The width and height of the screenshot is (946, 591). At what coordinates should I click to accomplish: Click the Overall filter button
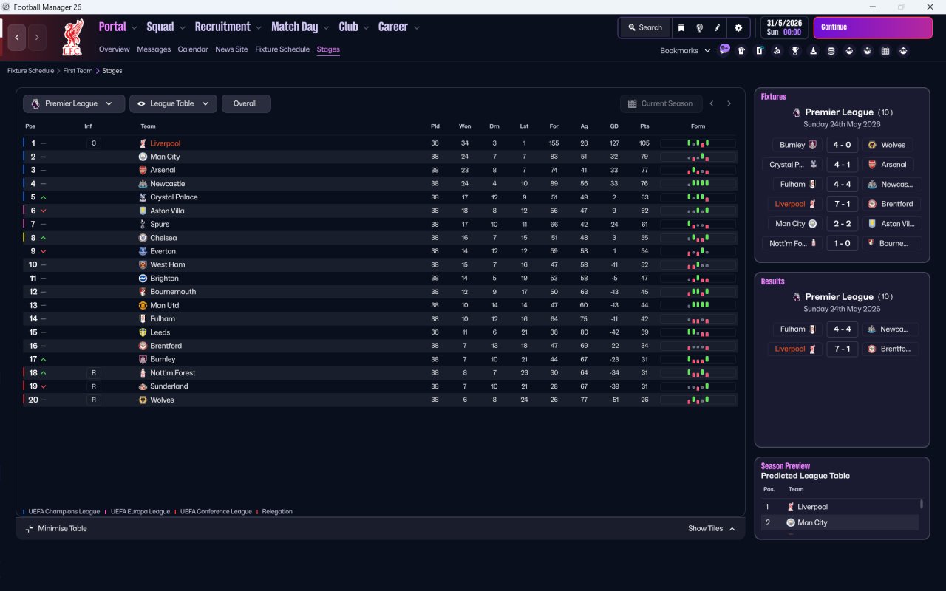pyautogui.click(x=246, y=103)
